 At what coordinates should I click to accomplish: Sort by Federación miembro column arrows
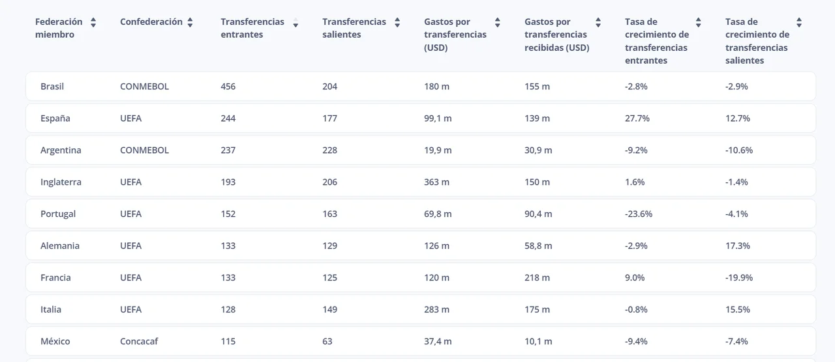coord(93,22)
